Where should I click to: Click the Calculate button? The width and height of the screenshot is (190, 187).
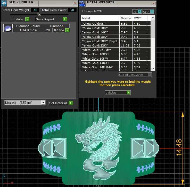118,92
